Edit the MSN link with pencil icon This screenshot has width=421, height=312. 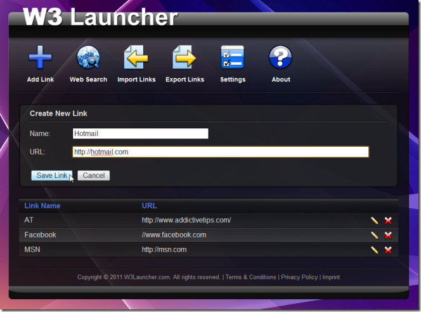pos(374,250)
